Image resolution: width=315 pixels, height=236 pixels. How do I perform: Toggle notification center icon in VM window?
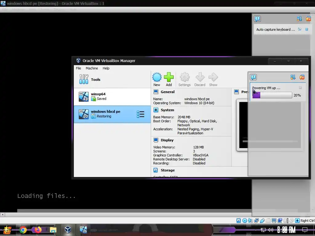pyautogui.click(x=257, y=19)
